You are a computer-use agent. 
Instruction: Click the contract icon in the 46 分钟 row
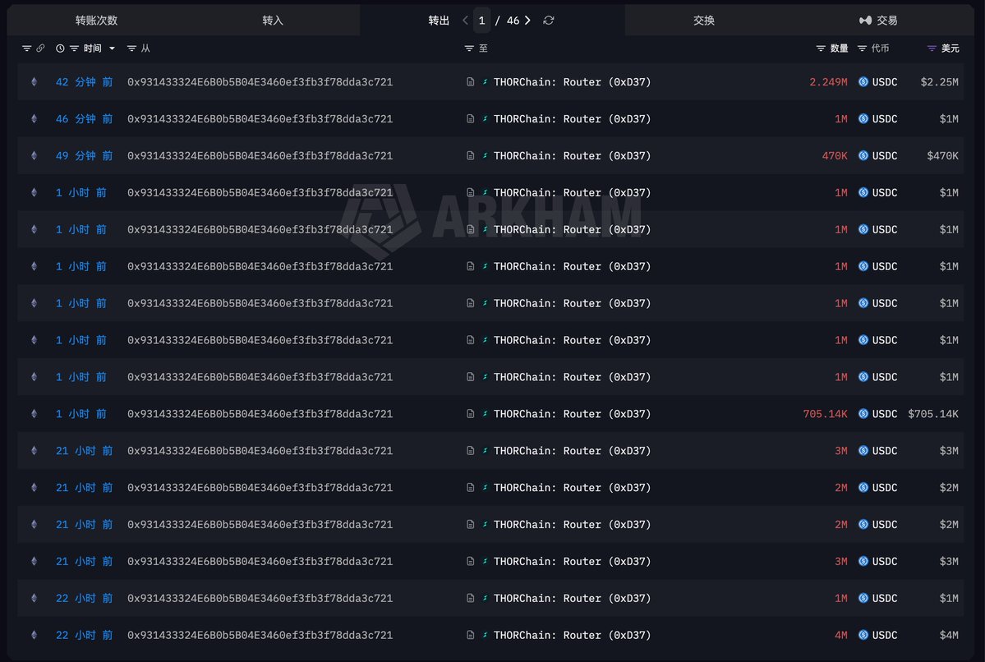pos(470,119)
